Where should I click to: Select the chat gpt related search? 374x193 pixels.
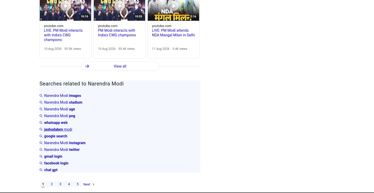(x=51, y=170)
